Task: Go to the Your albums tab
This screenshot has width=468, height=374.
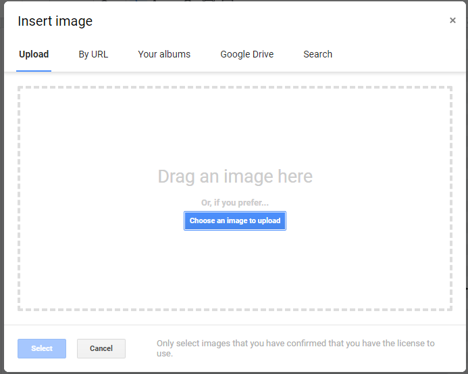Action: pos(164,54)
